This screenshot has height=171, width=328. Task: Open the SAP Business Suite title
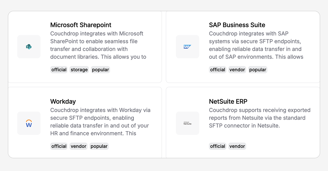point(237,25)
